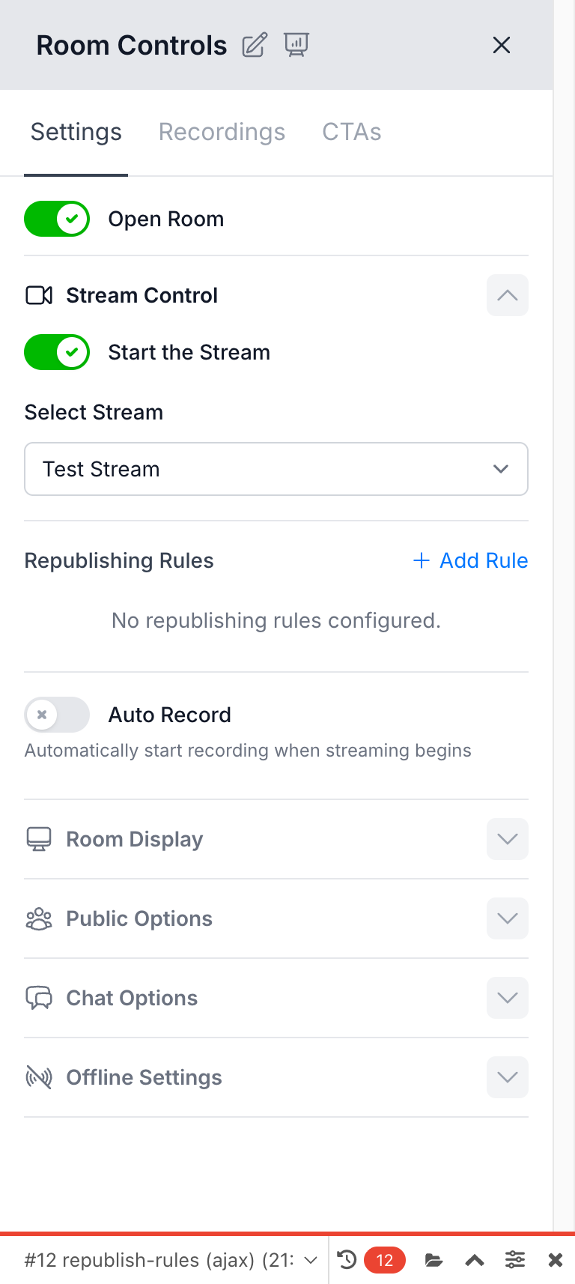Click the Stream Control camera icon
575x1284 pixels.
coord(38,295)
